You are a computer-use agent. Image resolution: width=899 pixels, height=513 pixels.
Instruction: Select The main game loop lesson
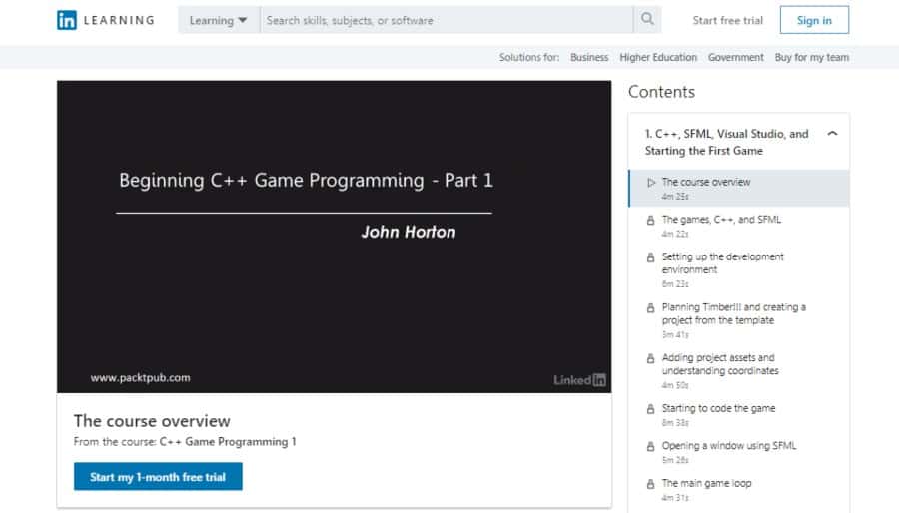coord(739,489)
